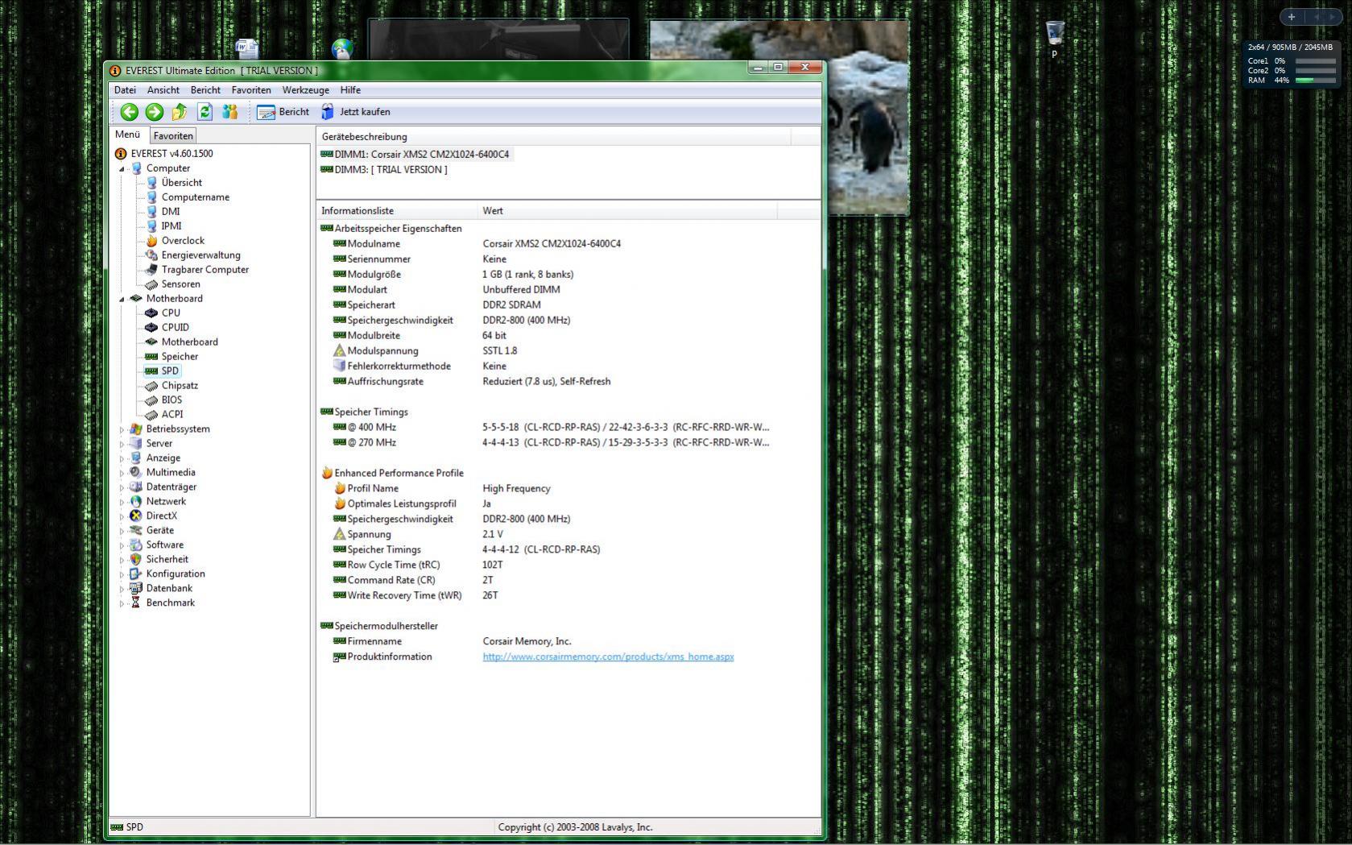This screenshot has height=845, width=1352.
Task: Open the Sensoren tree item
Action: point(180,284)
